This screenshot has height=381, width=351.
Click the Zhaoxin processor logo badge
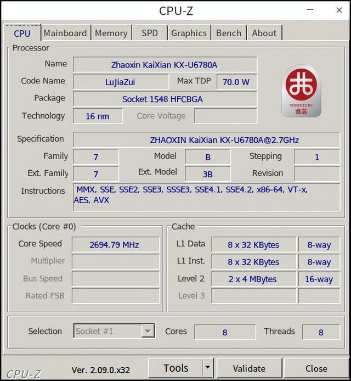click(x=301, y=91)
